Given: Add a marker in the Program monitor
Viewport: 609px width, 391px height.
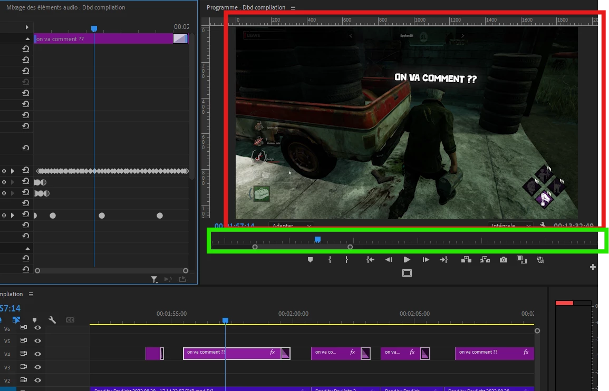Looking at the screenshot, I should tap(310, 260).
